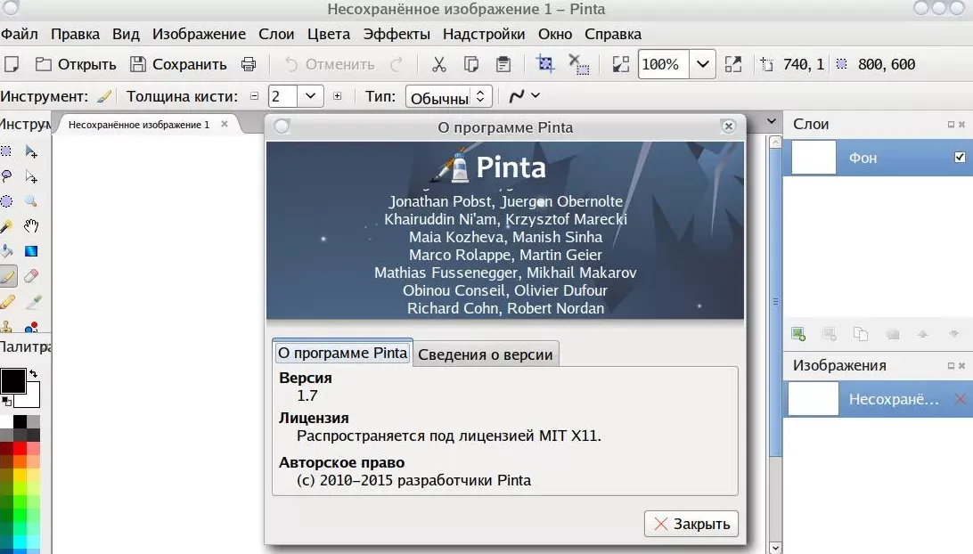Screen dimensions: 973x554
Task: Select the О программе Pinta tab
Action: click(x=342, y=353)
